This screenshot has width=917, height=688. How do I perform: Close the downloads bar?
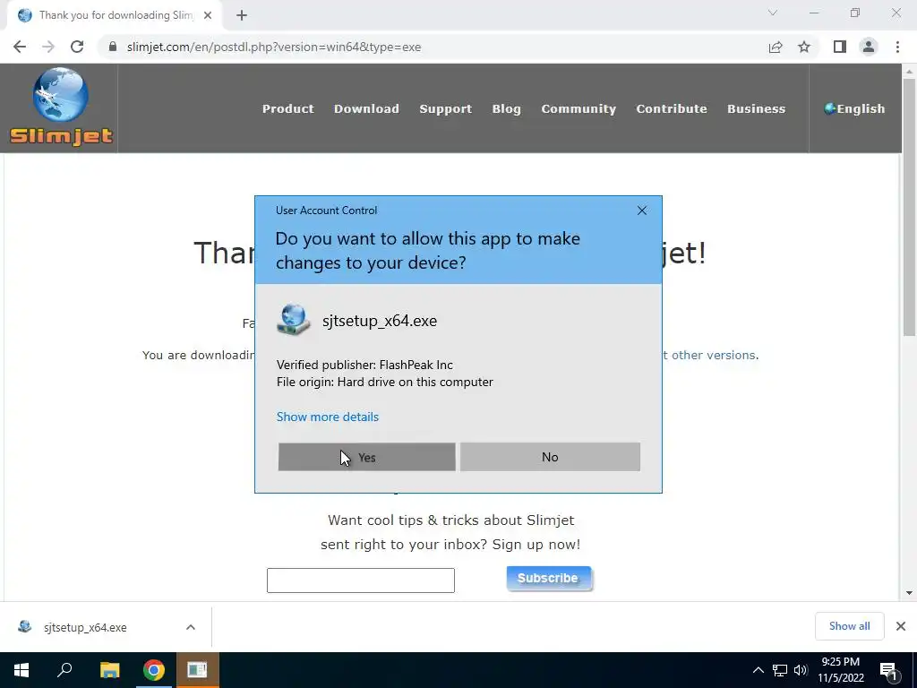pos(901,626)
